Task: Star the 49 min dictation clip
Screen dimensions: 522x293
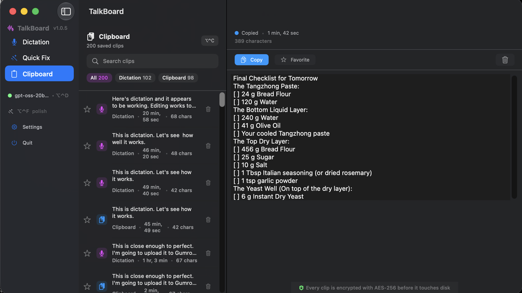Action: point(87,183)
